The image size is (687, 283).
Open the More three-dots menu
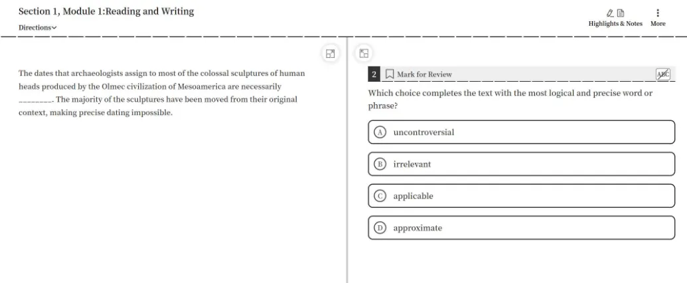click(x=658, y=13)
